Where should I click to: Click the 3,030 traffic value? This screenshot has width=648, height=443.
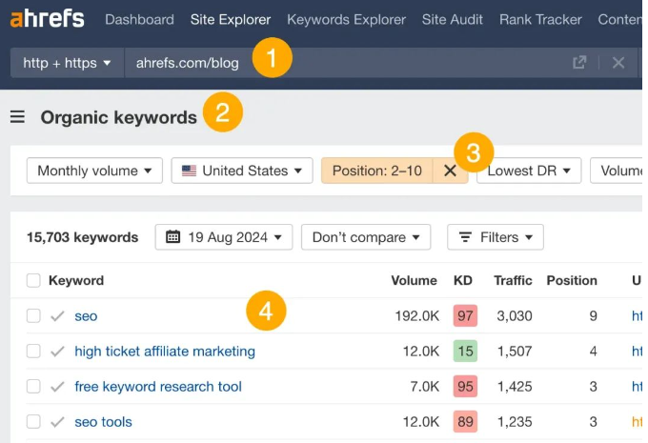515,316
